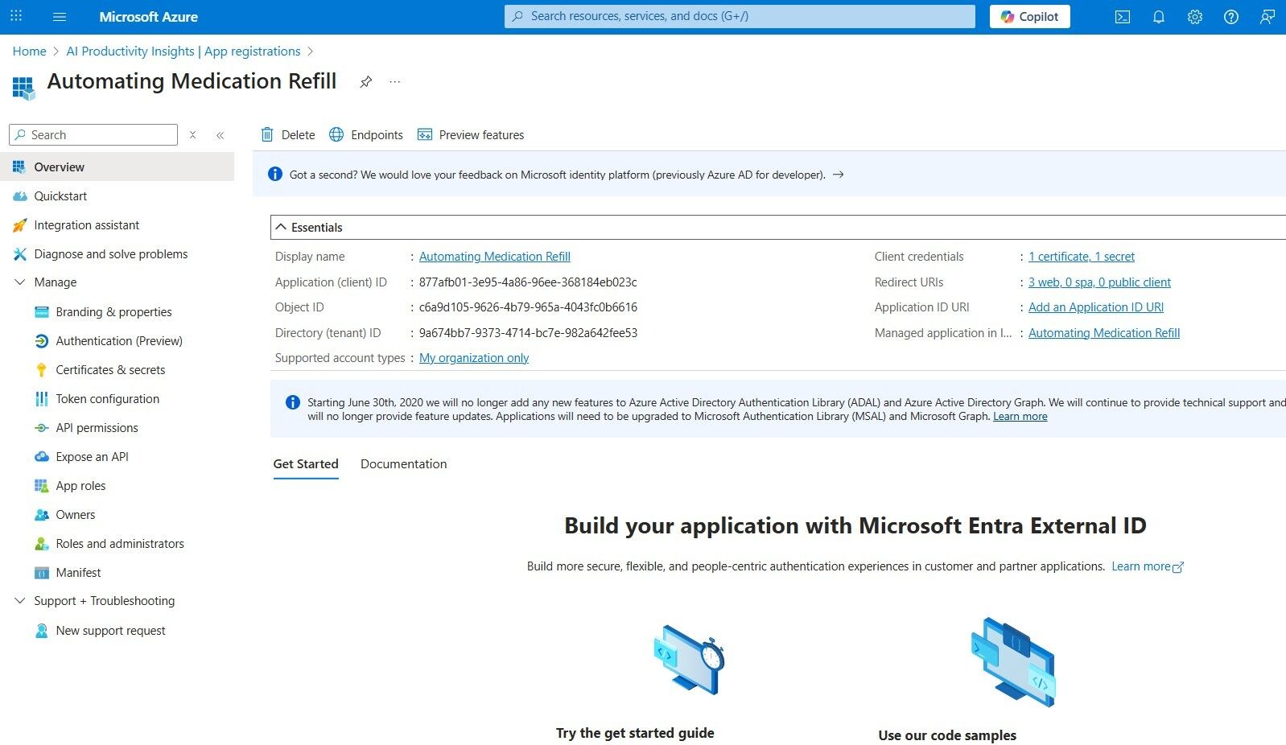
Task: Click Add an Application ID URI
Action: pos(1096,307)
